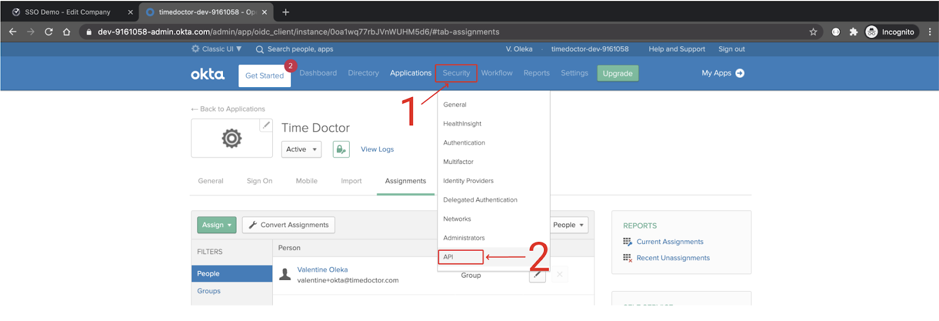Click the Okta logo
Screen dimensions: 939x321
[208, 74]
